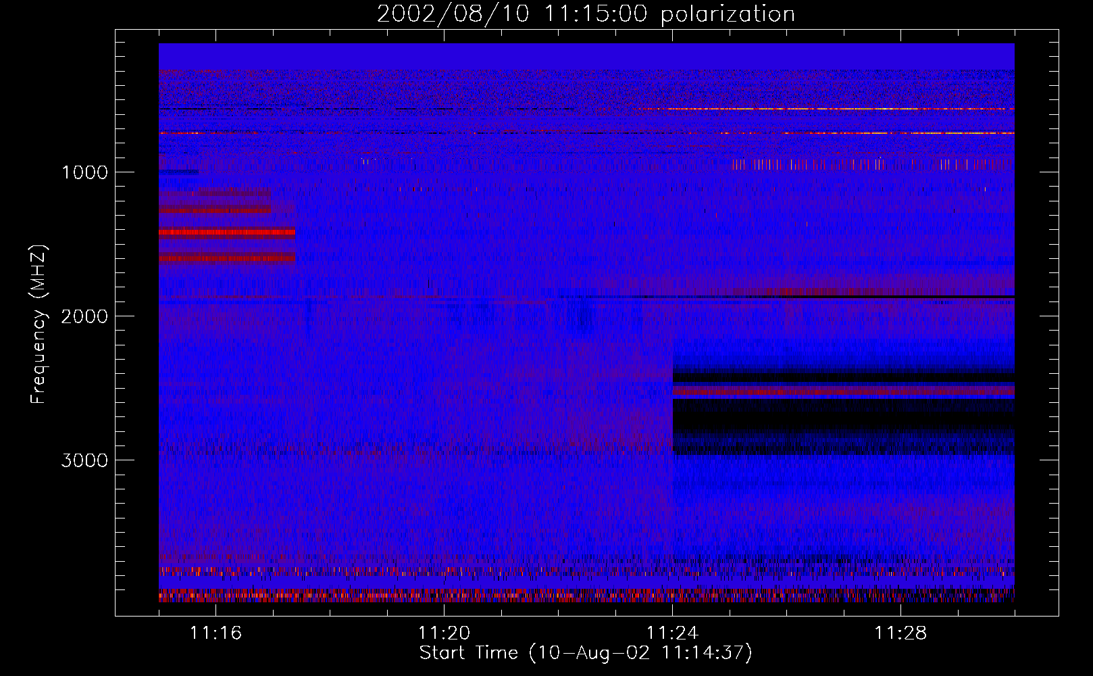The width and height of the screenshot is (1093, 676).
Task: Click the '11:20' time tick label
Action: (x=444, y=633)
